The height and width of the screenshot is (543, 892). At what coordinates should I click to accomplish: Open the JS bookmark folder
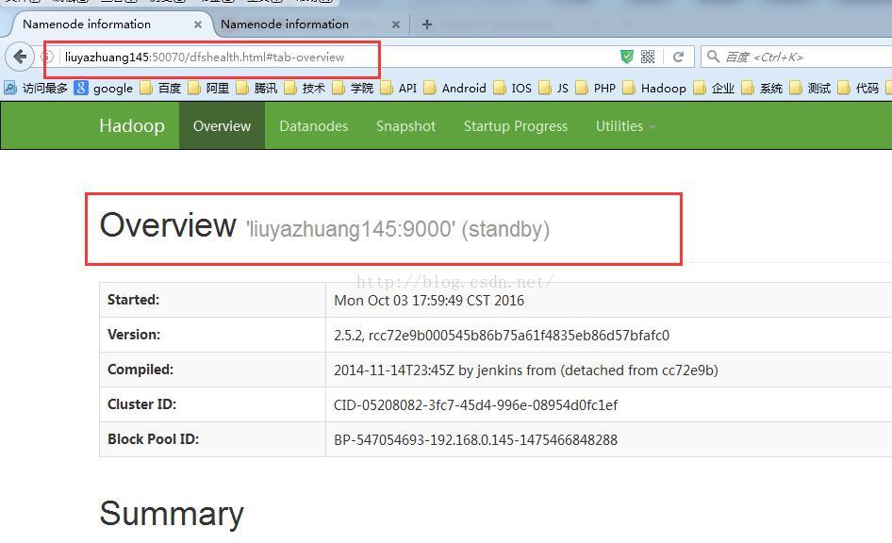553,88
